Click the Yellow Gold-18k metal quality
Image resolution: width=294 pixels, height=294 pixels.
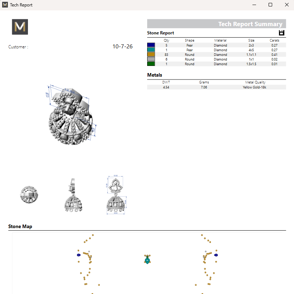click(255, 87)
